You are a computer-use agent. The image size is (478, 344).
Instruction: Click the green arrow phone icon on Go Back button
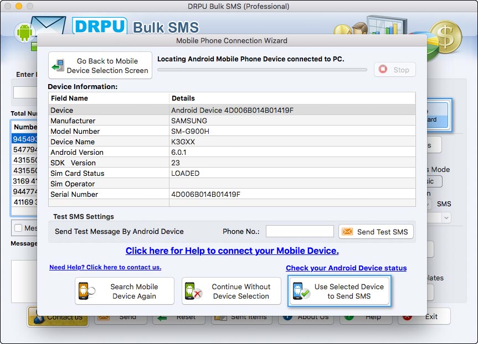tap(58, 65)
